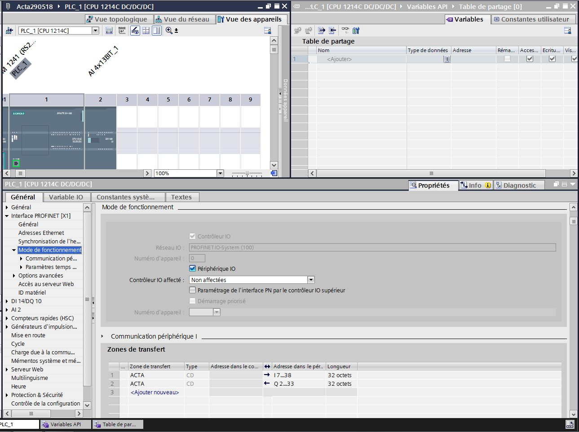Viewport: 579px width, 432px height.
Task: Open data type picker in Ajouter row
Action: (446, 59)
